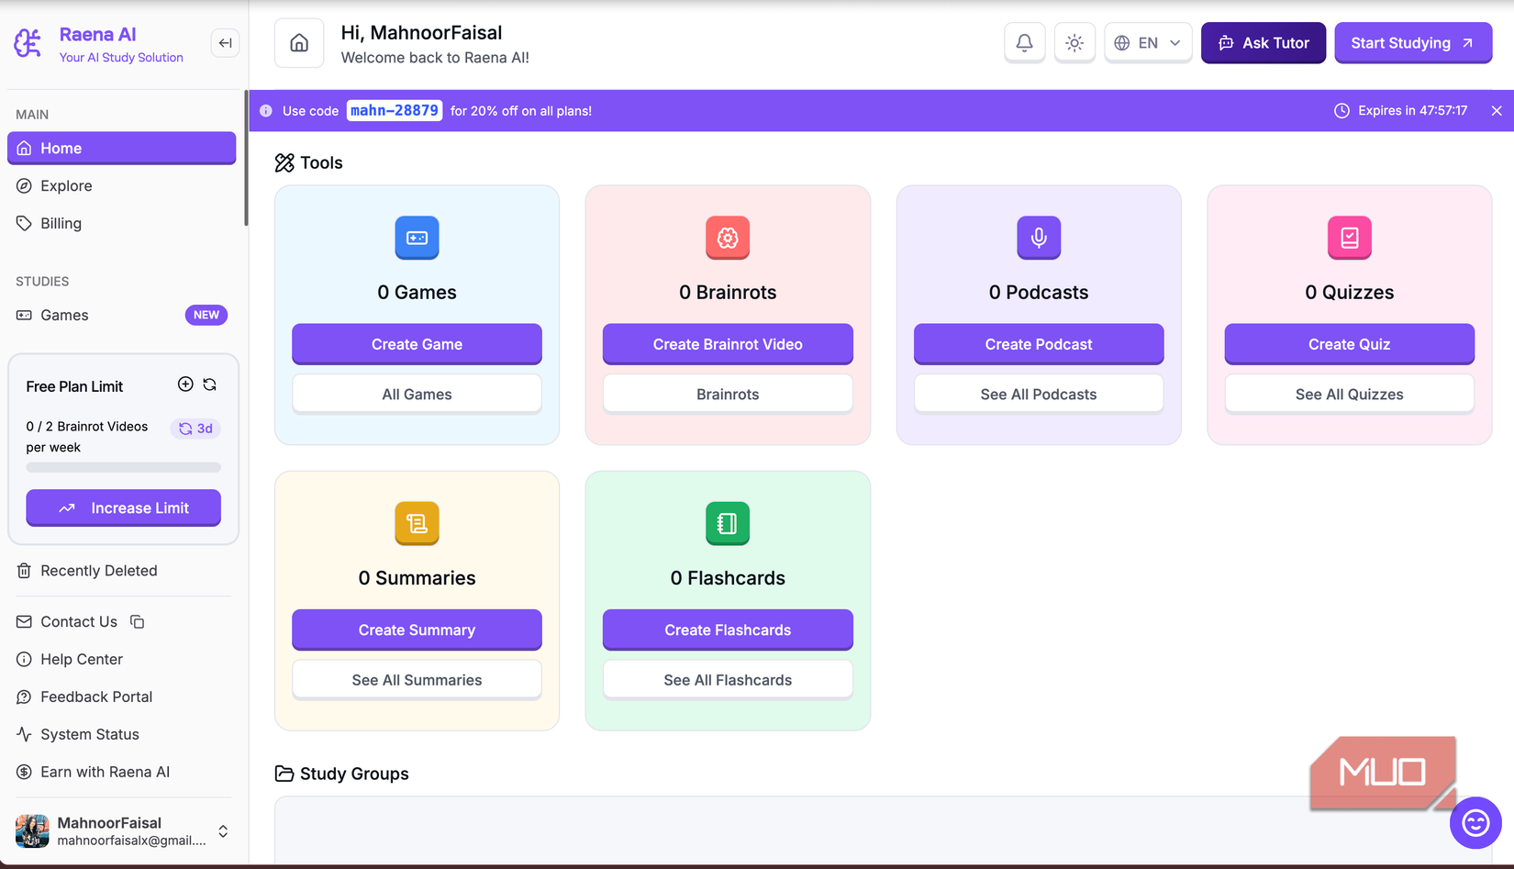Viewport: 1514px width, 869px height.
Task: Click the Recently Deleted trash icon
Action: (25, 571)
